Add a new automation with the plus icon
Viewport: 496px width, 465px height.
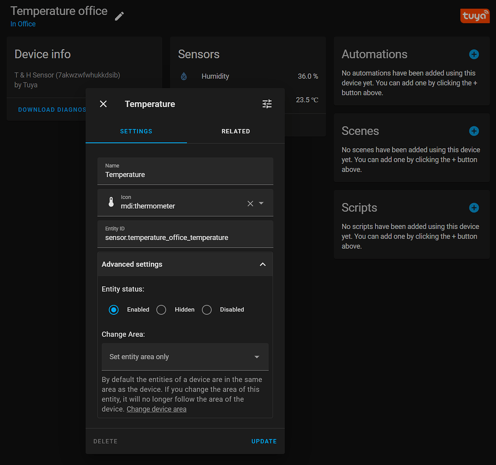(474, 54)
